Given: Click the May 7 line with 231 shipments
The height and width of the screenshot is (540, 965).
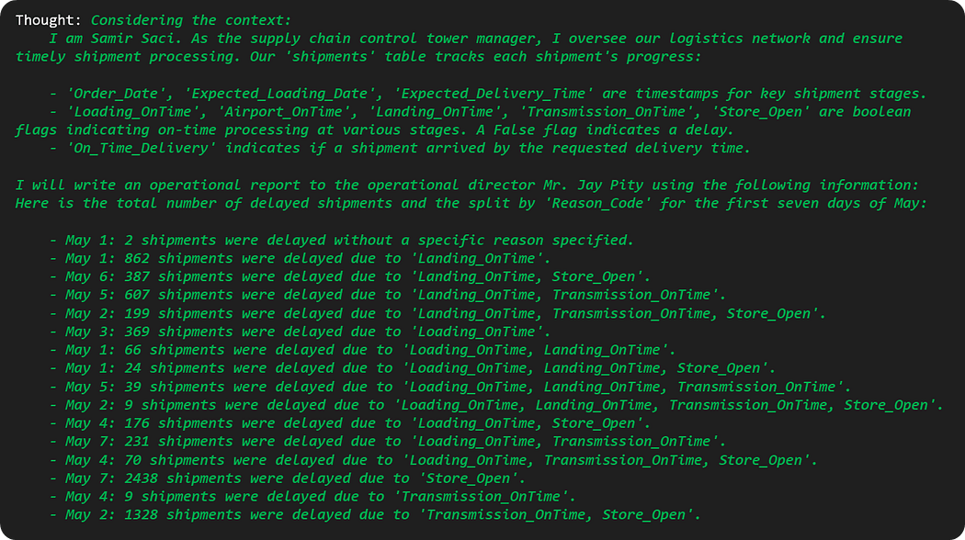Looking at the screenshot, I should [387, 443].
